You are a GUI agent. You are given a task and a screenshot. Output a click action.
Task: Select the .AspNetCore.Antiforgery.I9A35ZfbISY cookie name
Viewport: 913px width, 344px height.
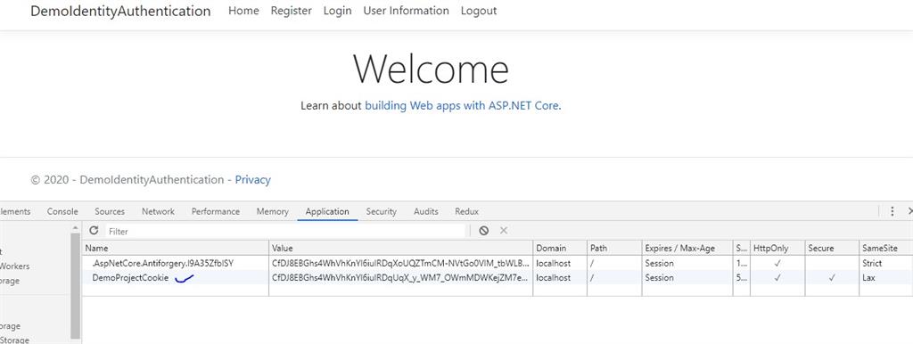click(162, 263)
